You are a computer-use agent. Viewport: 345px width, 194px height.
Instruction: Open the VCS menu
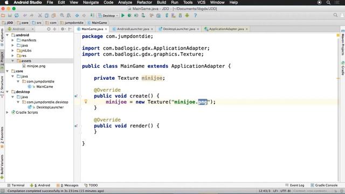(x=201, y=2)
